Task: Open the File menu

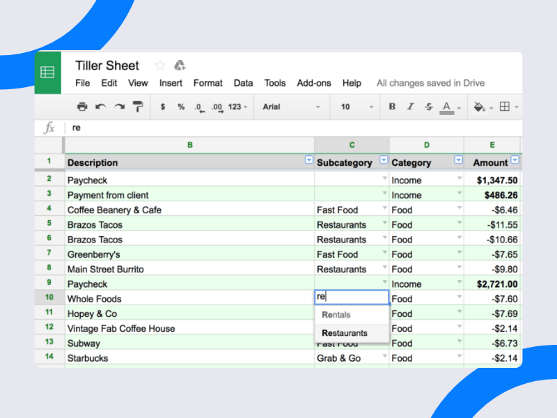Action: (82, 83)
